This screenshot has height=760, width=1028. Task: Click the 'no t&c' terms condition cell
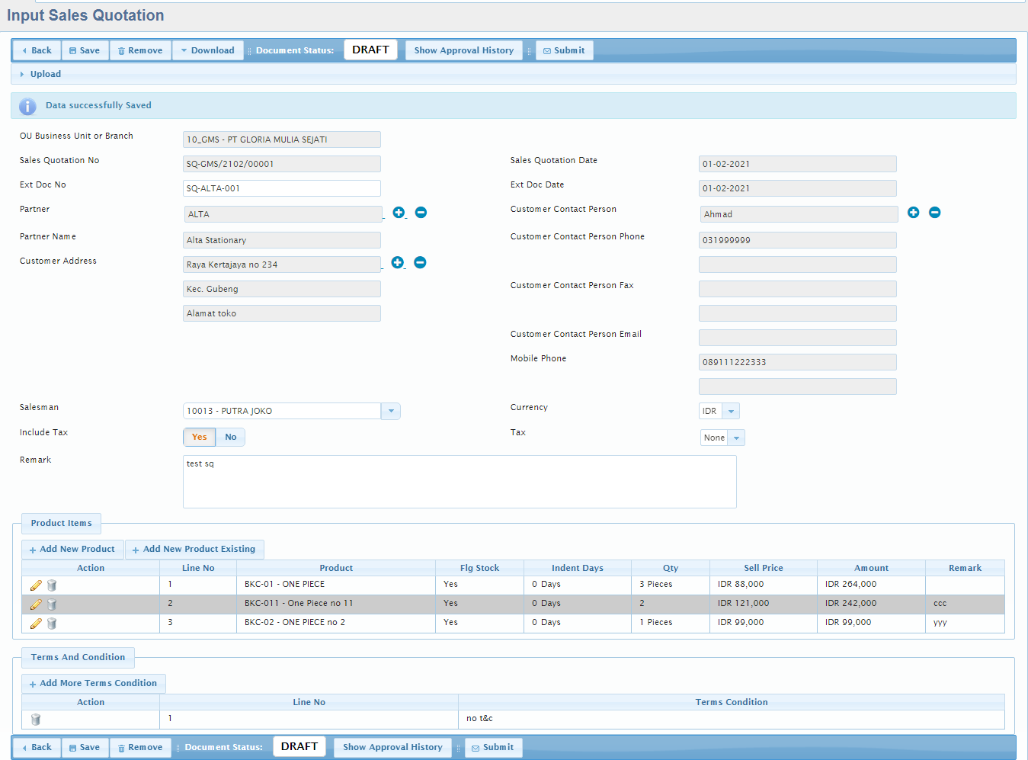(732, 719)
